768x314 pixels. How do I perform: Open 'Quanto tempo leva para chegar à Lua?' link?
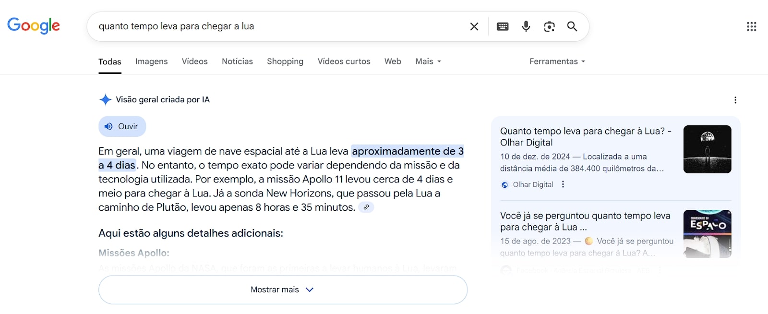point(586,136)
